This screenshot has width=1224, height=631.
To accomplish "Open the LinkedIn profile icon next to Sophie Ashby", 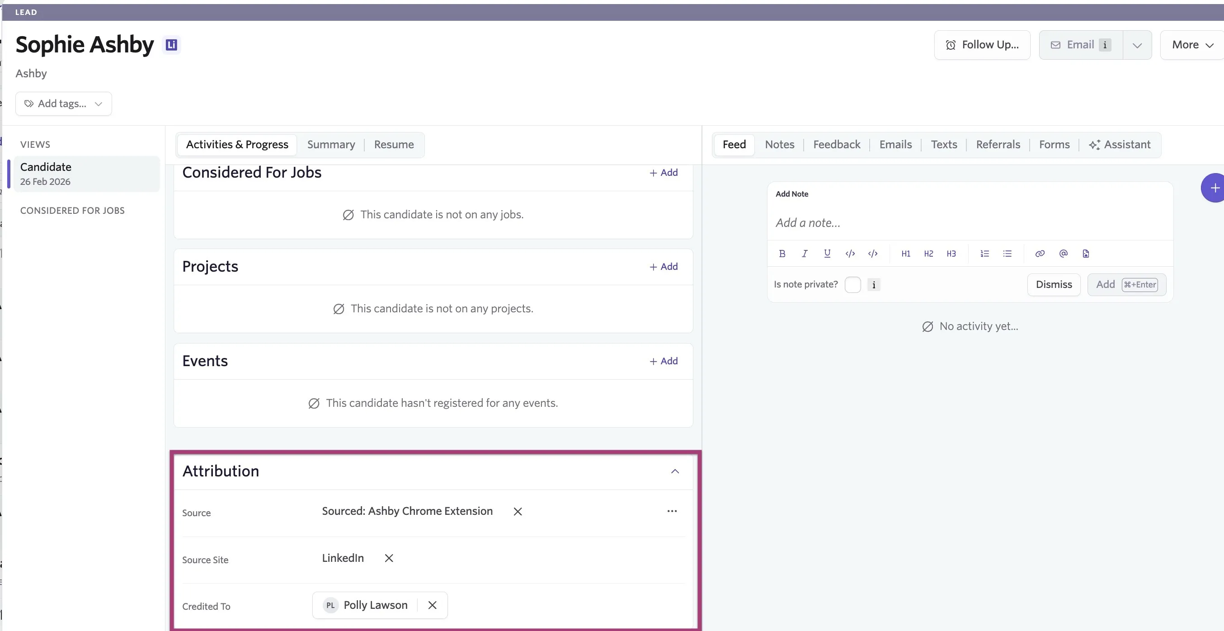I will click(x=171, y=45).
